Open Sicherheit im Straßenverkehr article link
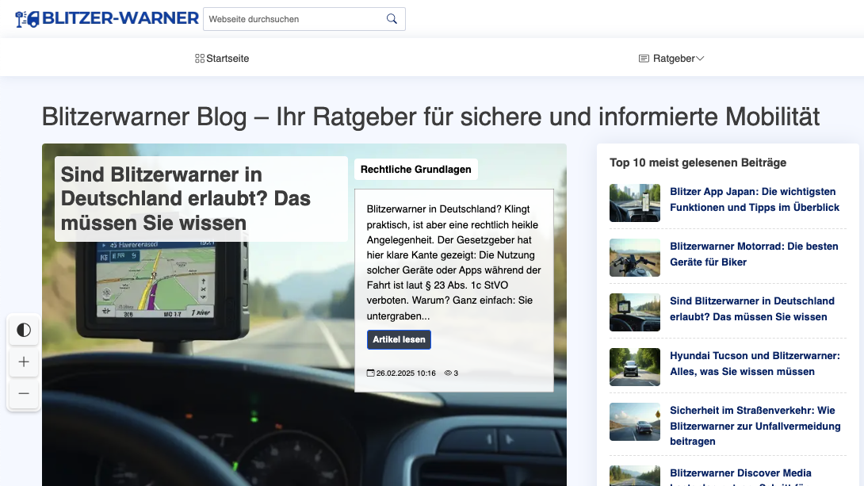Image resolution: width=864 pixels, height=486 pixels. 754,426
